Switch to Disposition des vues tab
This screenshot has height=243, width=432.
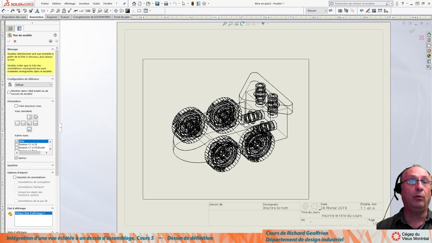click(14, 17)
